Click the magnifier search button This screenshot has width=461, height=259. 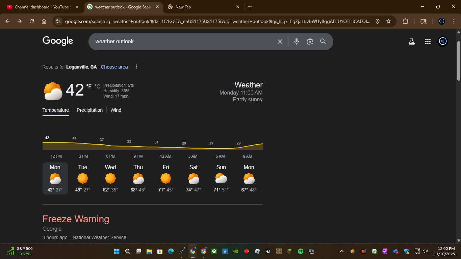click(323, 42)
